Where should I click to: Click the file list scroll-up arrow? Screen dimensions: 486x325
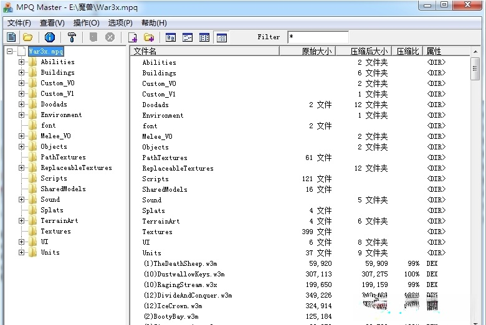coord(475,52)
